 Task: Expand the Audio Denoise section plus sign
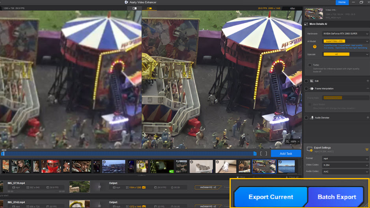click(368, 117)
